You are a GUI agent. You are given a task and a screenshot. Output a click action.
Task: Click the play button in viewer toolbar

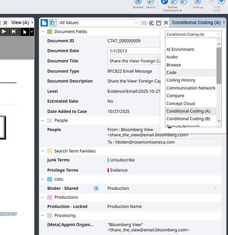click(x=4, y=32)
